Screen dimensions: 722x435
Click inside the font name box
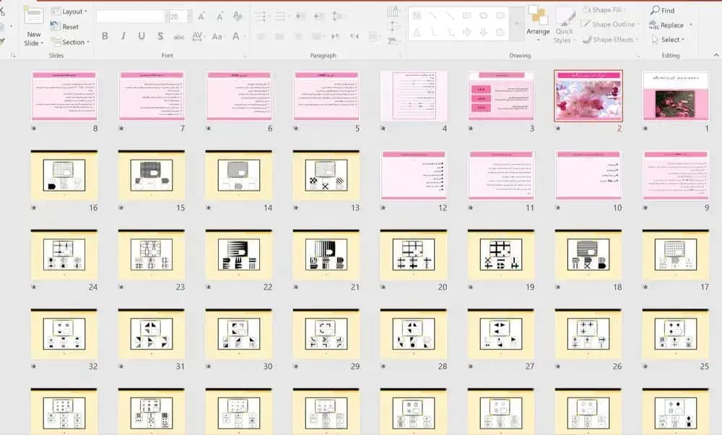pyautogui.click(x=131, y=17)
